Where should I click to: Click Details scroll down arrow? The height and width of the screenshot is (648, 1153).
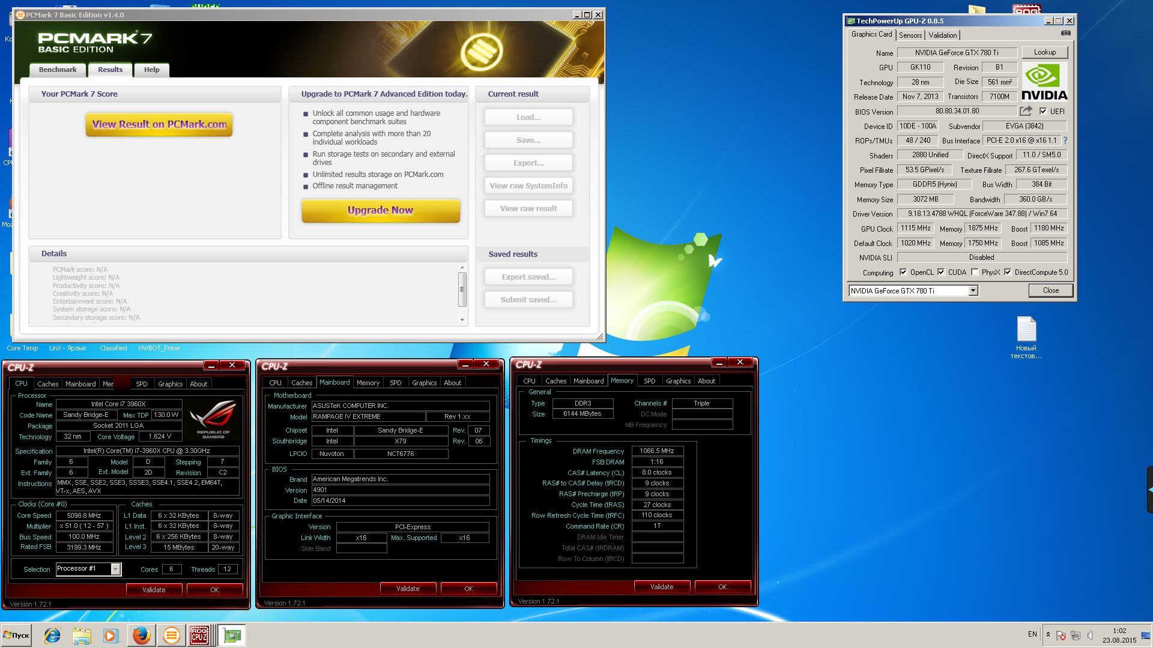point(462,320)
